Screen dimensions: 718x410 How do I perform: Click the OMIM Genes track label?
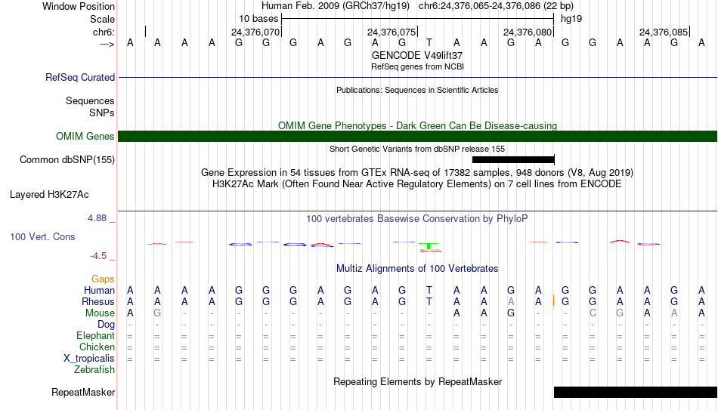click(85, 137)
